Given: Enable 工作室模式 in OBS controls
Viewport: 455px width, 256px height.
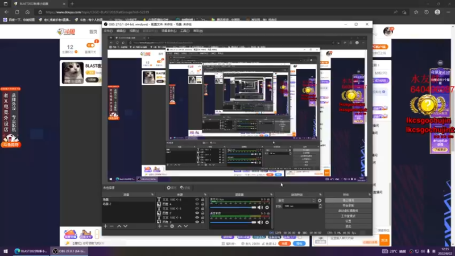Looking at the screenshot, I should click(348, 216).
